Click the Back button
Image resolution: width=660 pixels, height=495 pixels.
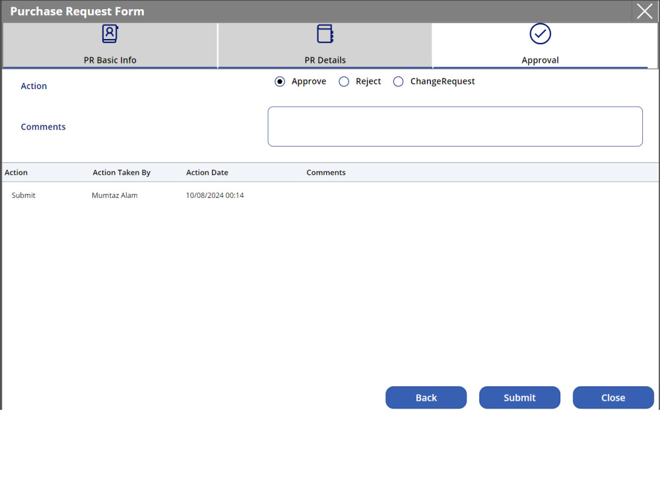pyautogui.click(x=426, y=397)
